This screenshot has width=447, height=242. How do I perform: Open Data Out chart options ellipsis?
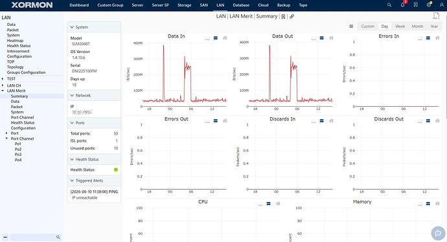tap(314, 39)
